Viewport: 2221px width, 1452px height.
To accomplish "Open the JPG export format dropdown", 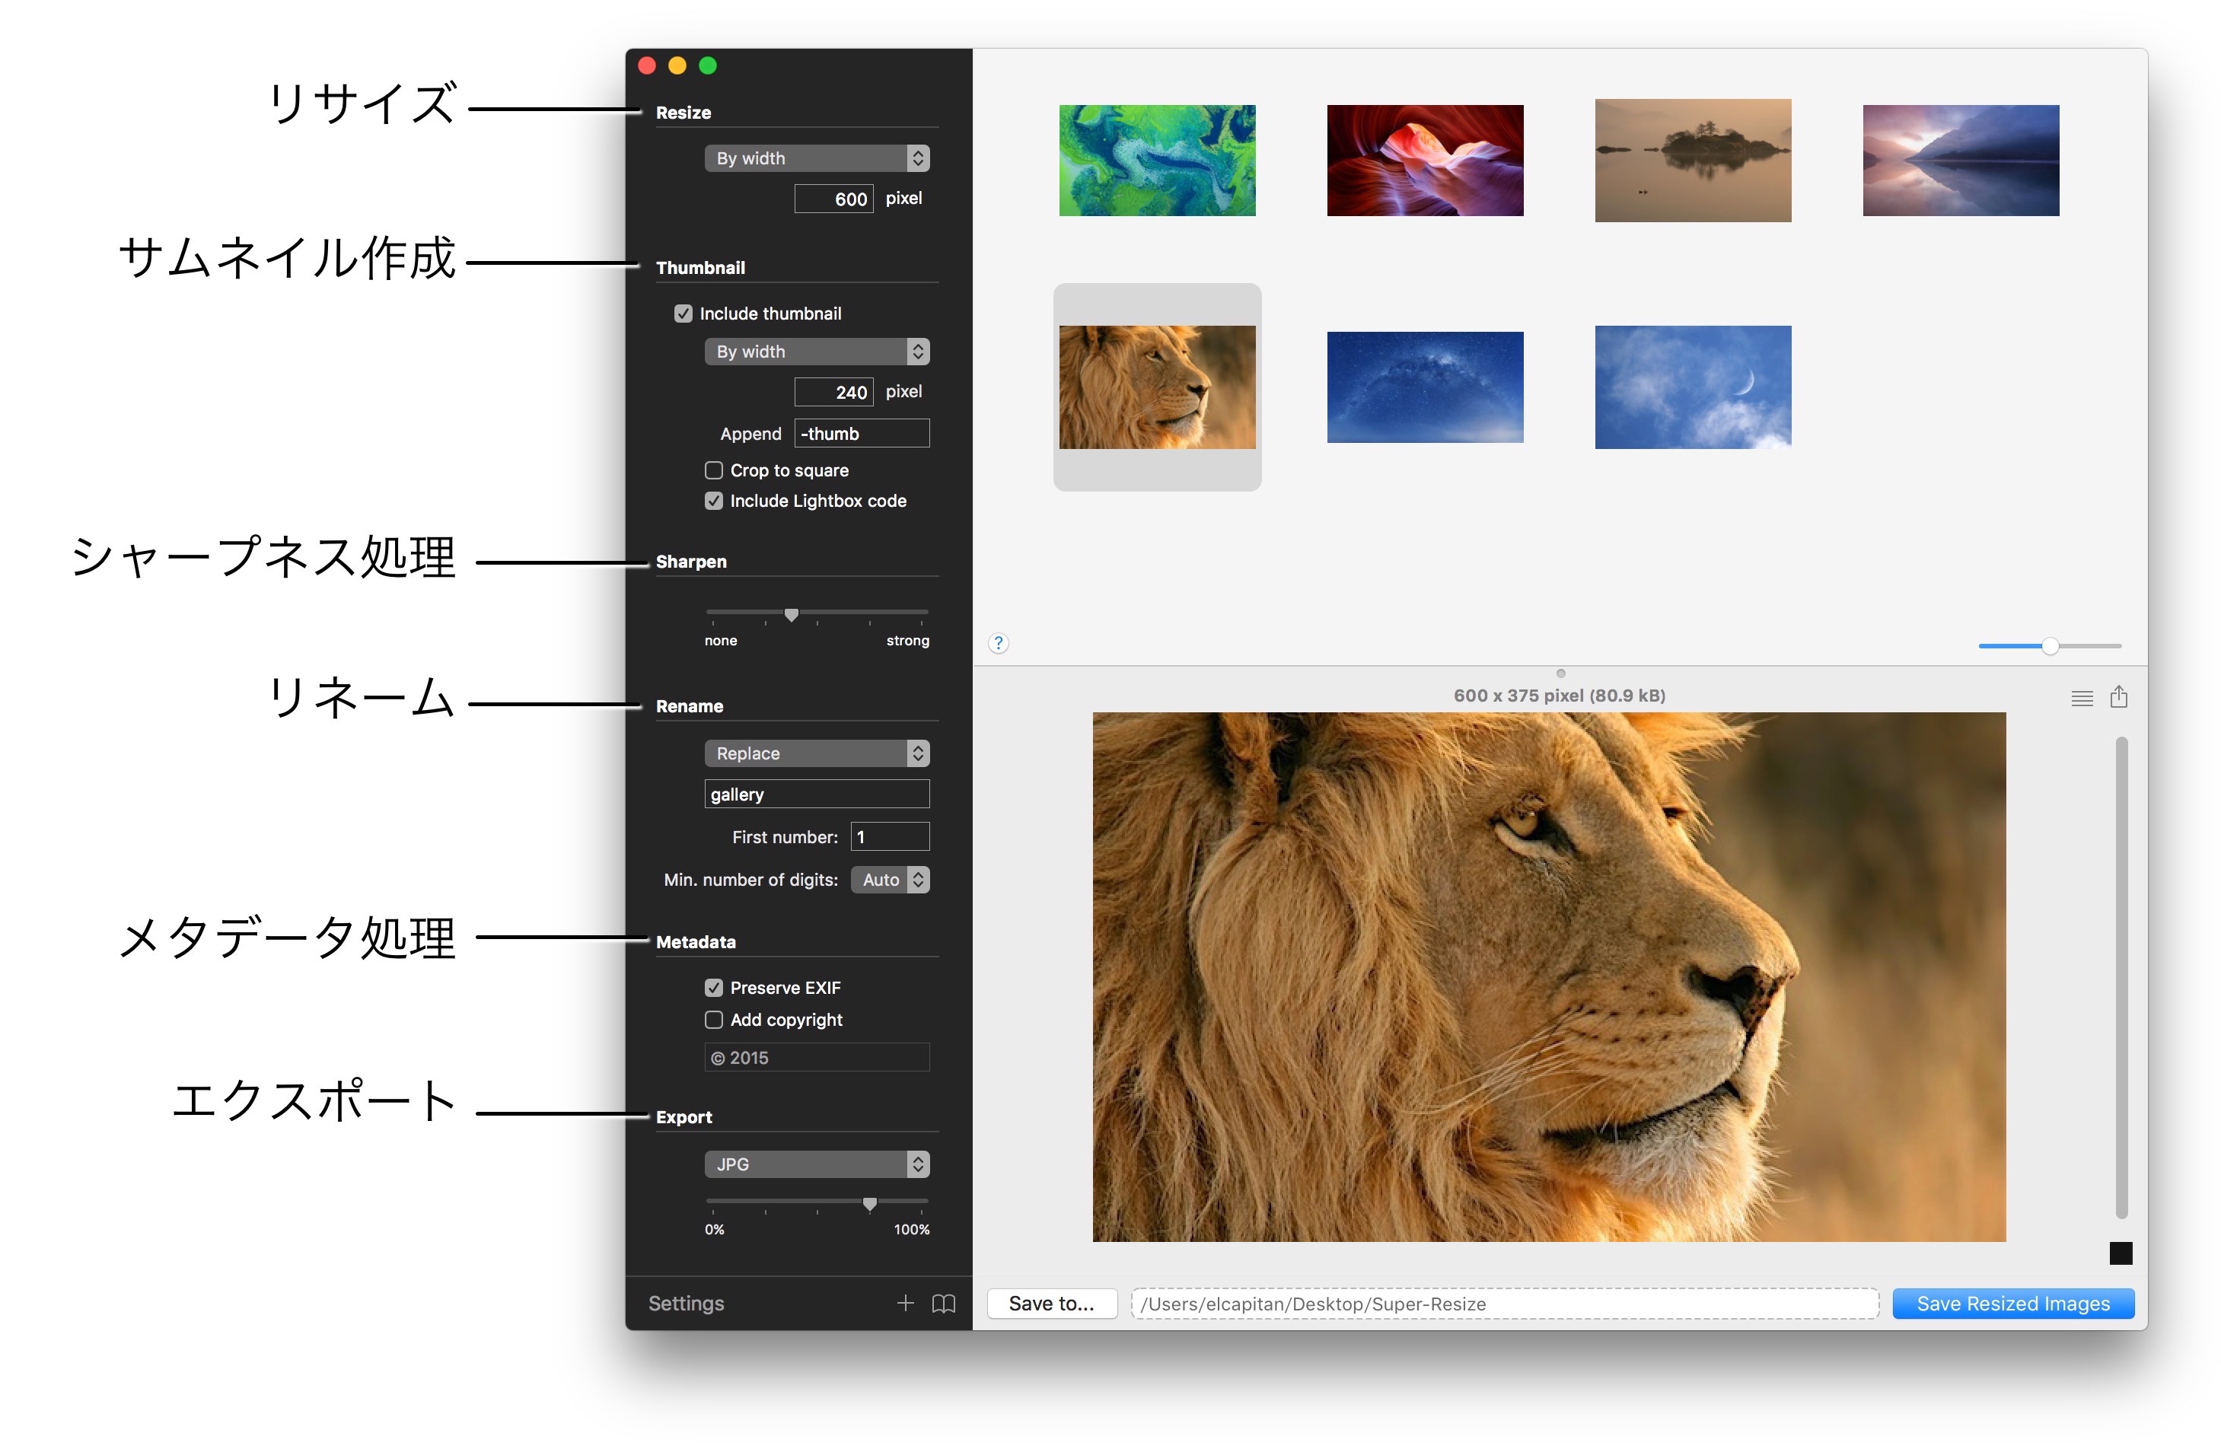I will [817, 1164].
